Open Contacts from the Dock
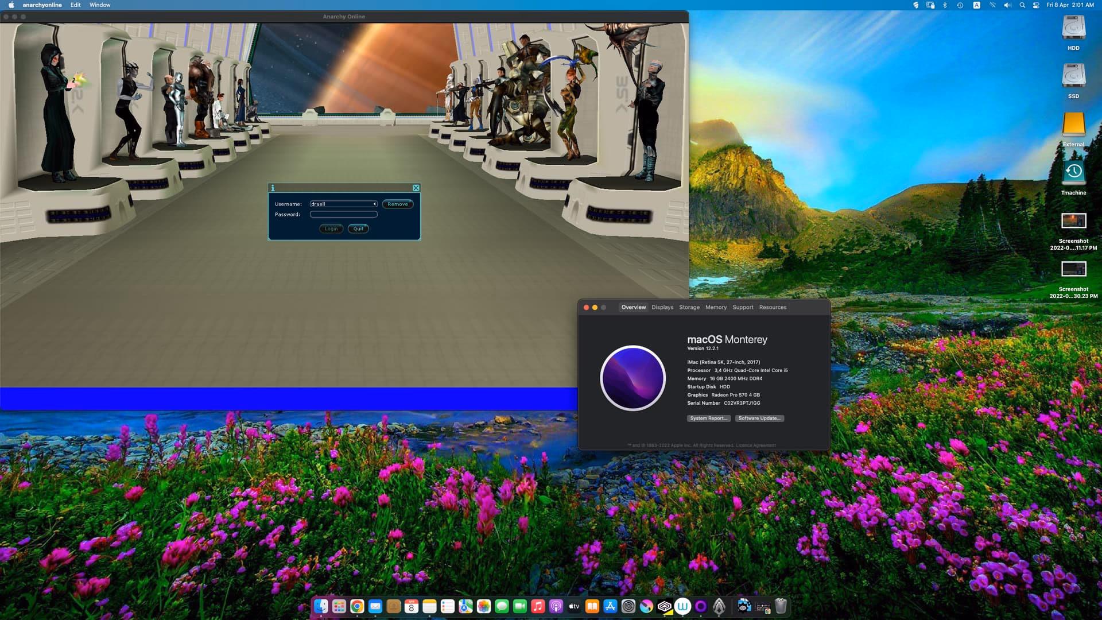The height and width of the screenshot is (620, 1102). [393, 606]
